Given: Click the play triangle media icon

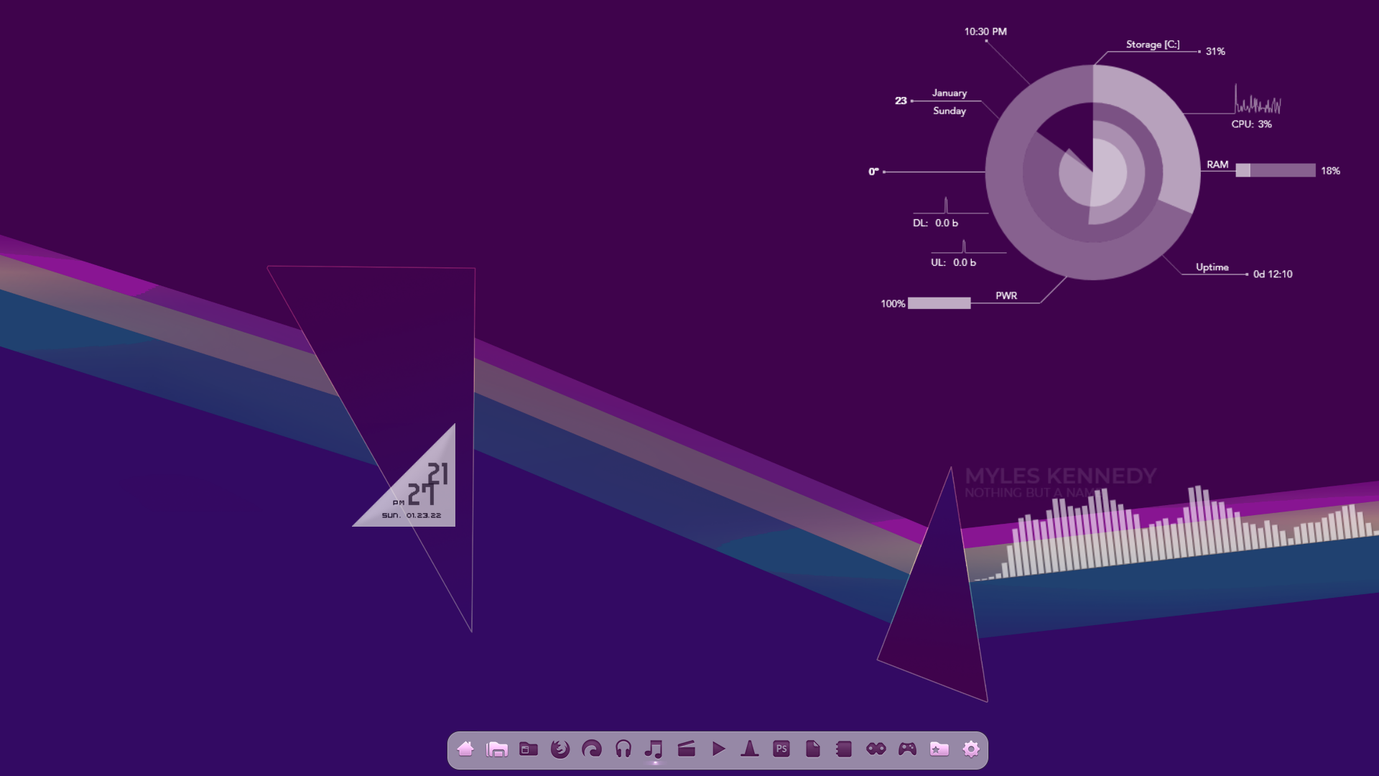Looking at the screenshot, I should coord(718,749).
